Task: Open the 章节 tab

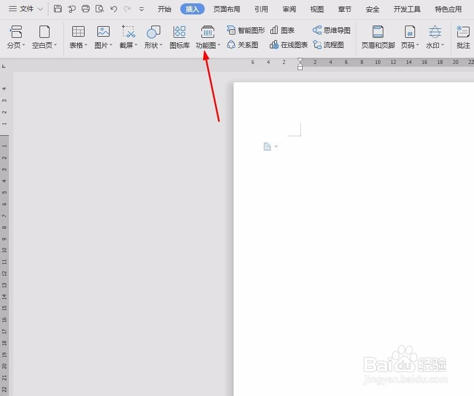Action: tap(344, 9)
